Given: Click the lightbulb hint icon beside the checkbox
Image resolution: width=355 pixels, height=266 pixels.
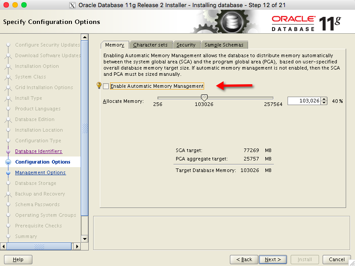Looking at the screenshot, I should click(x=99, y=86).
